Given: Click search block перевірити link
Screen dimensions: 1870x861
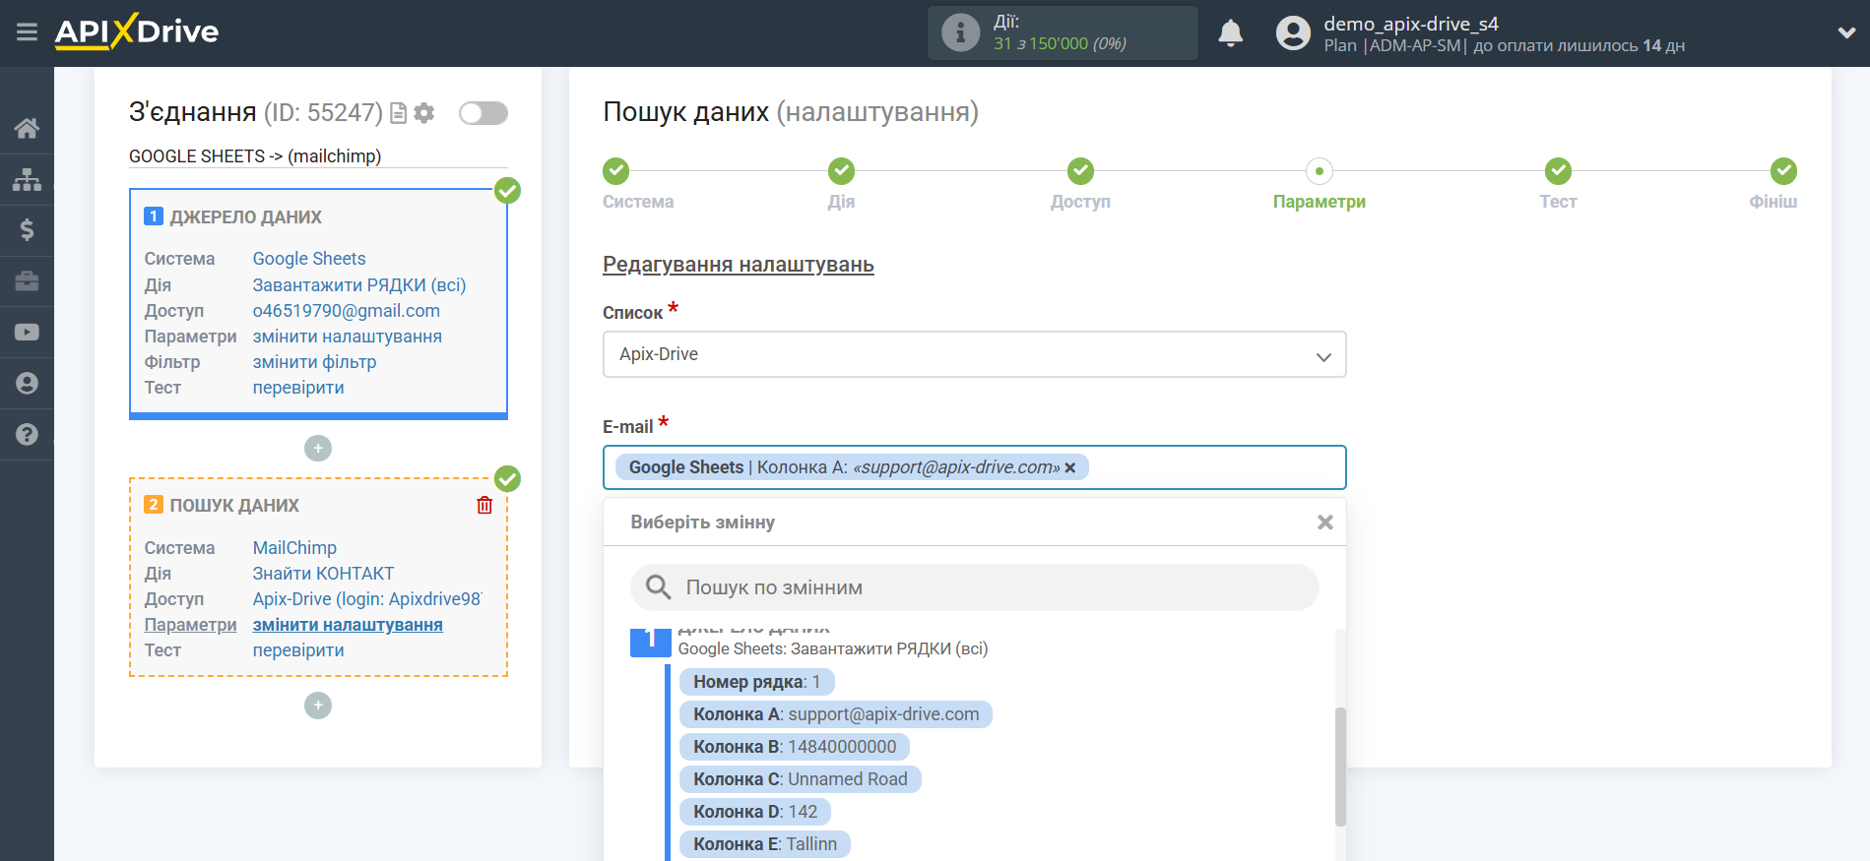Looking at the screenshot, I should 298,650.
